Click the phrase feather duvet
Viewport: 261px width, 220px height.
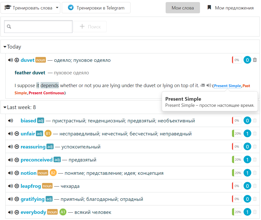pos(30,73)
